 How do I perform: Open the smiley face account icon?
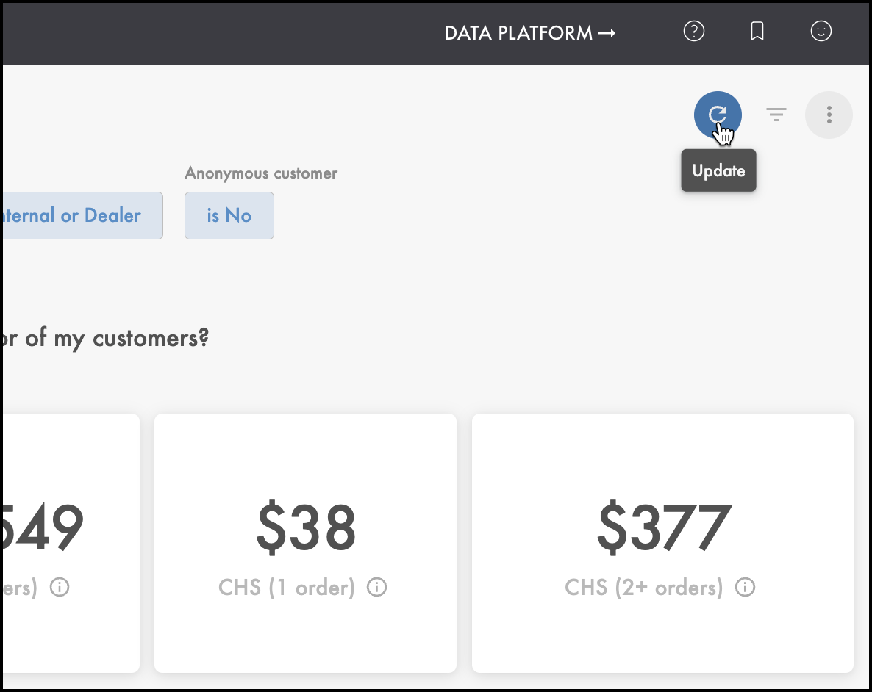pyautogui.click(x=821, y=31)
